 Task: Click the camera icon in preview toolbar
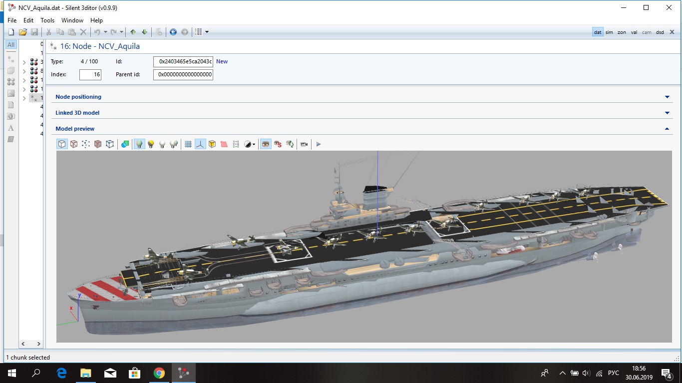tap(304, 144)
